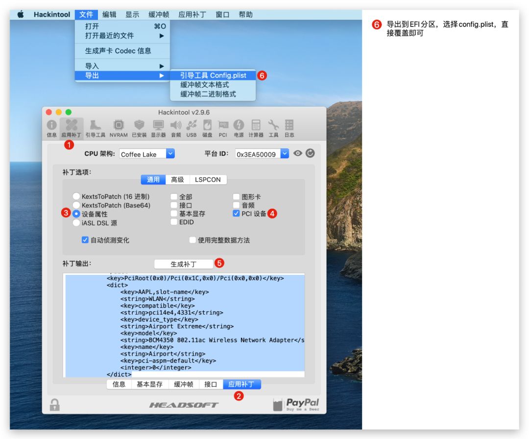Open the 日志 log icon
This screenshot has width=529, height=439.
tap(289, 128)
